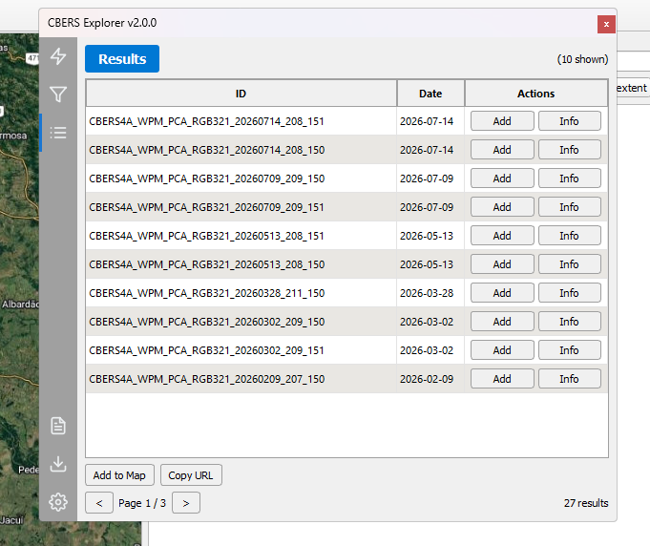Add scene 20260513_208_151
Image resolution: width=650 pixels, height=546 pixels.
502,236
